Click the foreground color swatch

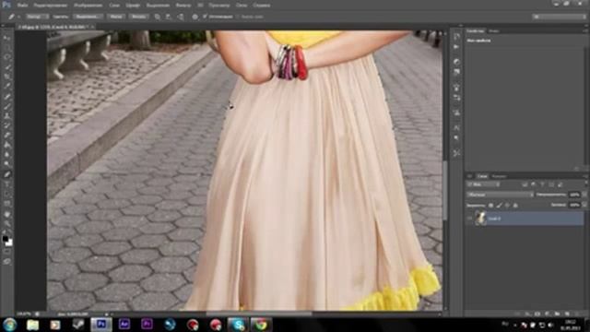click(5, 238)
